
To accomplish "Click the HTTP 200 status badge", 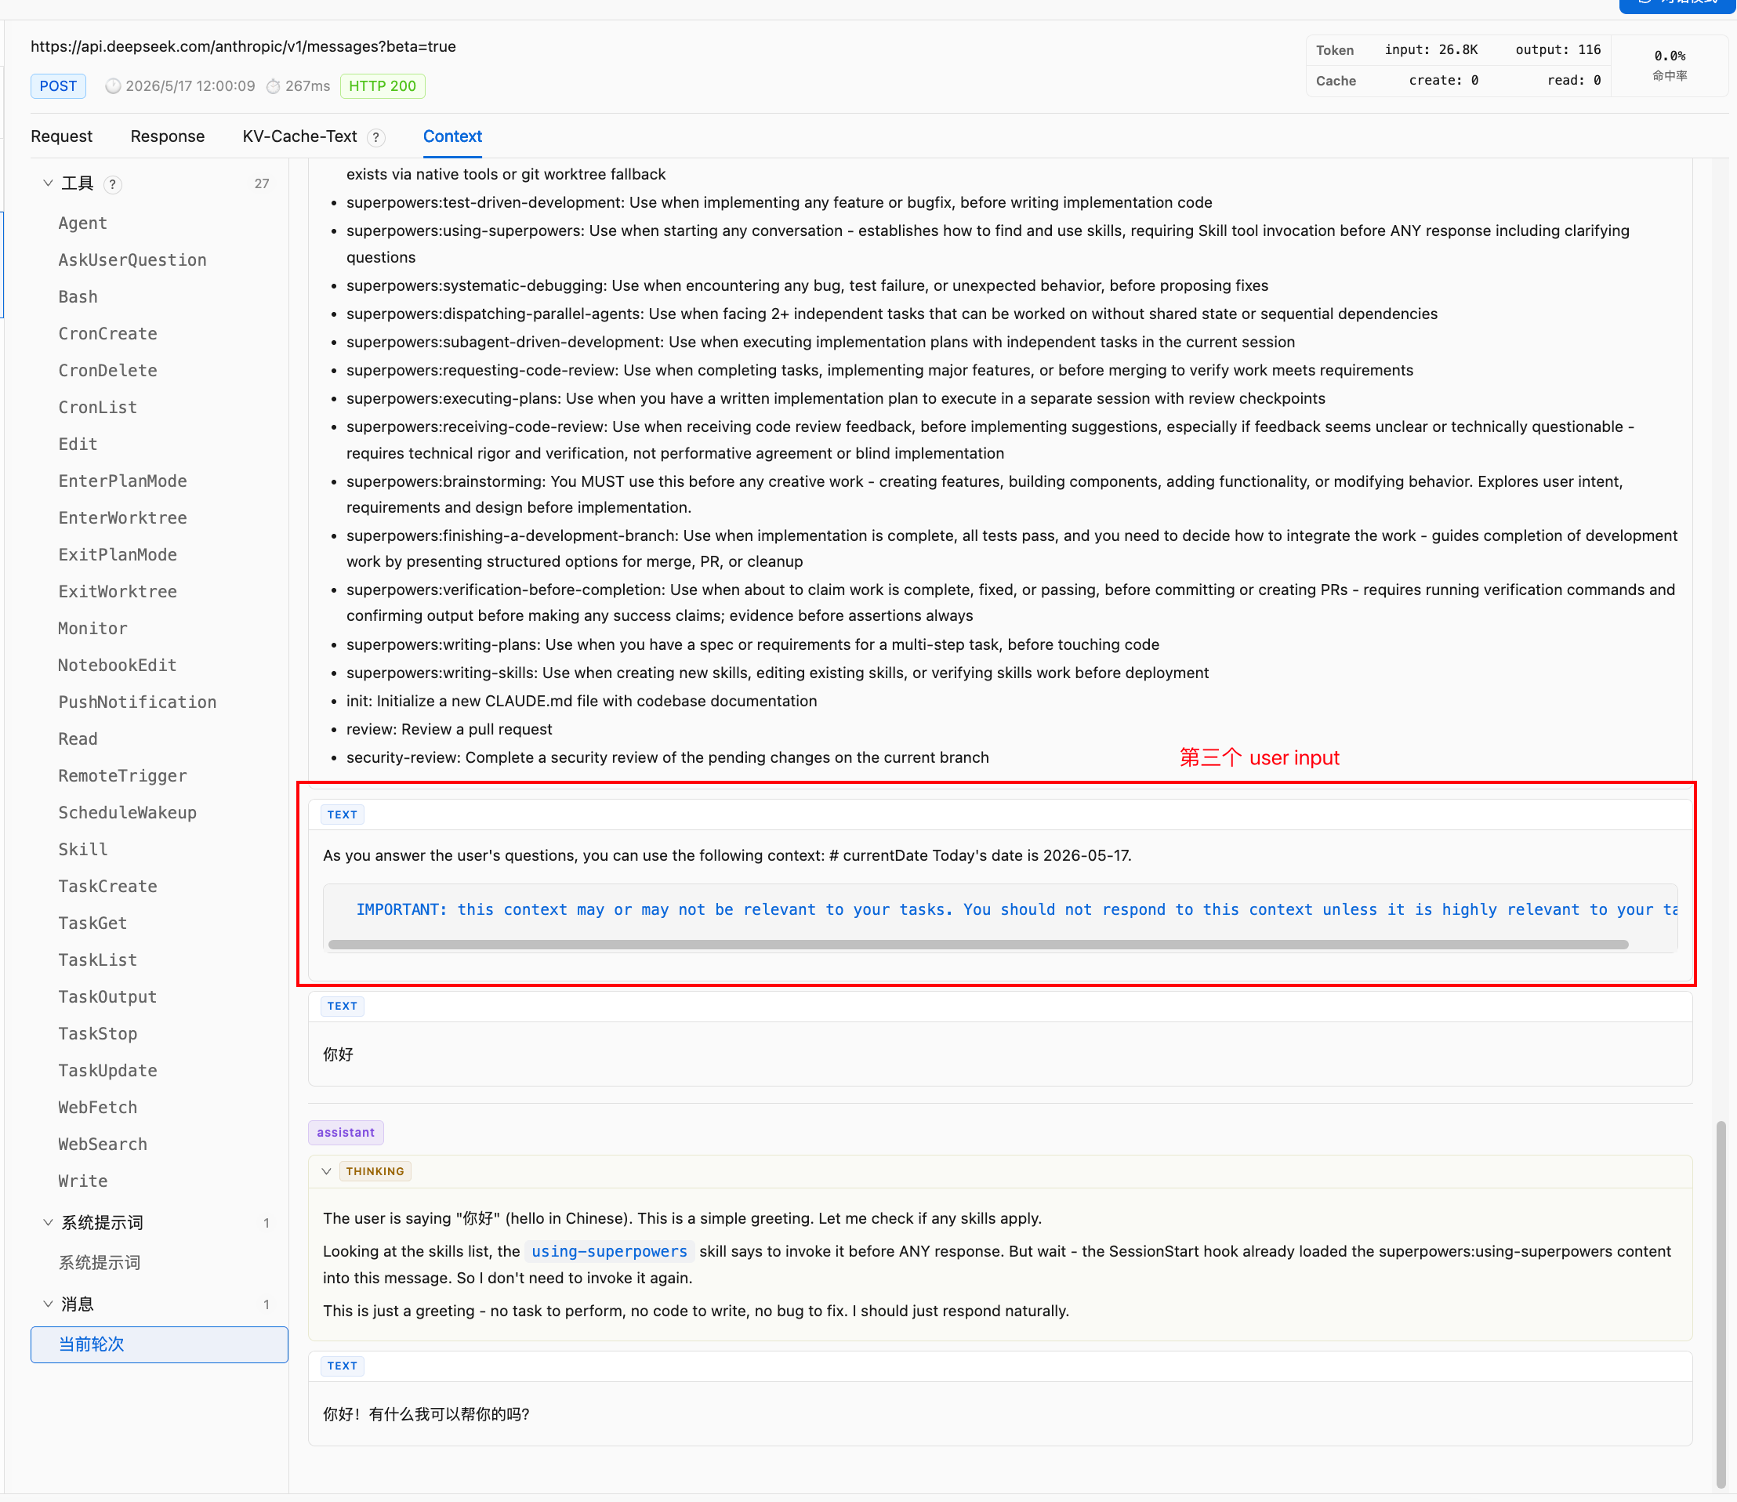I will click(x=383, y=86).
